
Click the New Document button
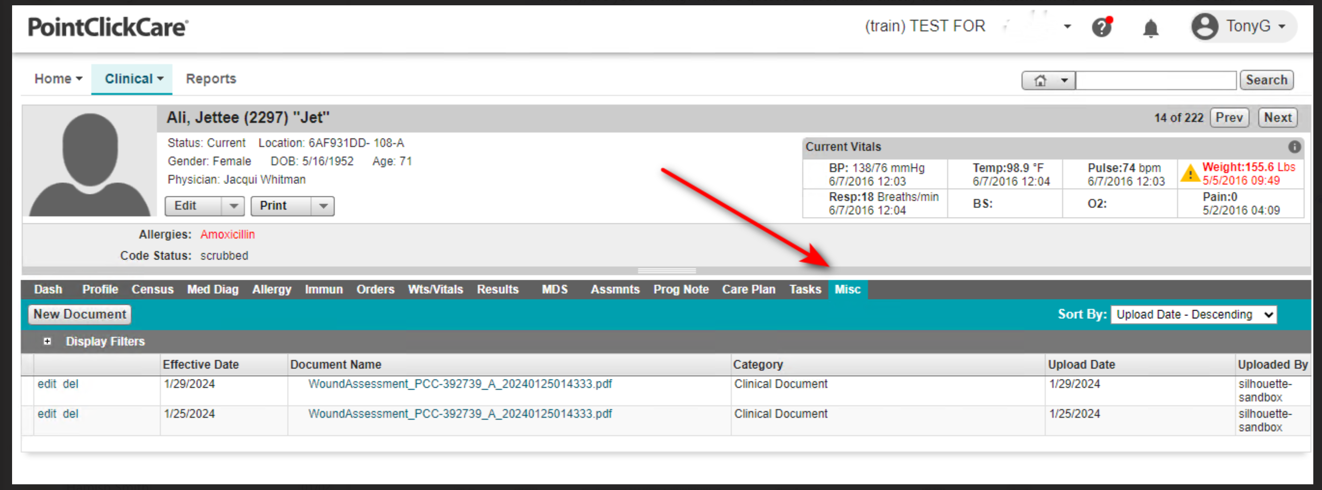80,314
